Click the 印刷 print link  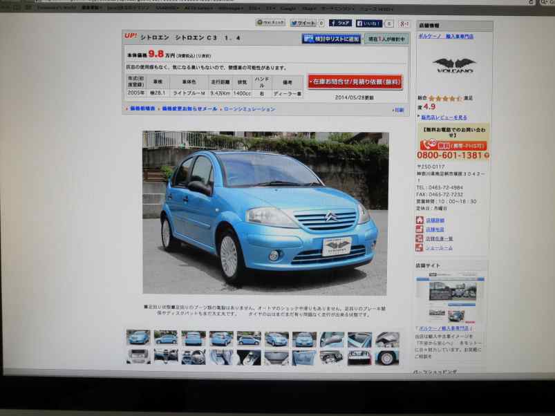(399, 110)
